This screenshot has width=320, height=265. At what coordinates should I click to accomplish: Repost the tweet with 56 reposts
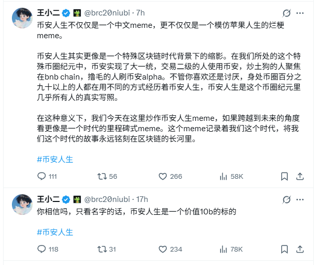103,176
